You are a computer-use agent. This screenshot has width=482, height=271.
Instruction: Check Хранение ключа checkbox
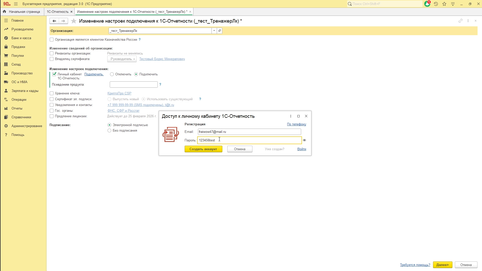51,93
